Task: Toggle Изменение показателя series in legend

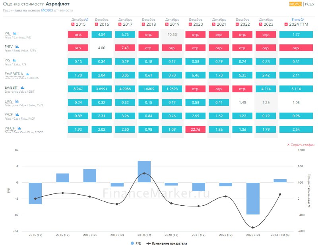Action: click(x=167, y=243)
